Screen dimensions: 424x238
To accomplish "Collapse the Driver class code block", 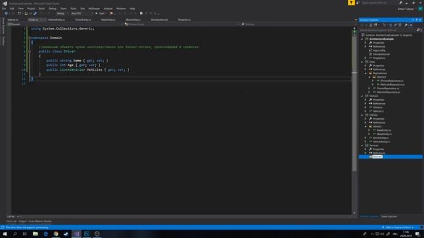I will point(29,52).
